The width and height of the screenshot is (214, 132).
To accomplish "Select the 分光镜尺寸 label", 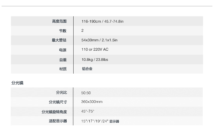I will coord(58,102).
